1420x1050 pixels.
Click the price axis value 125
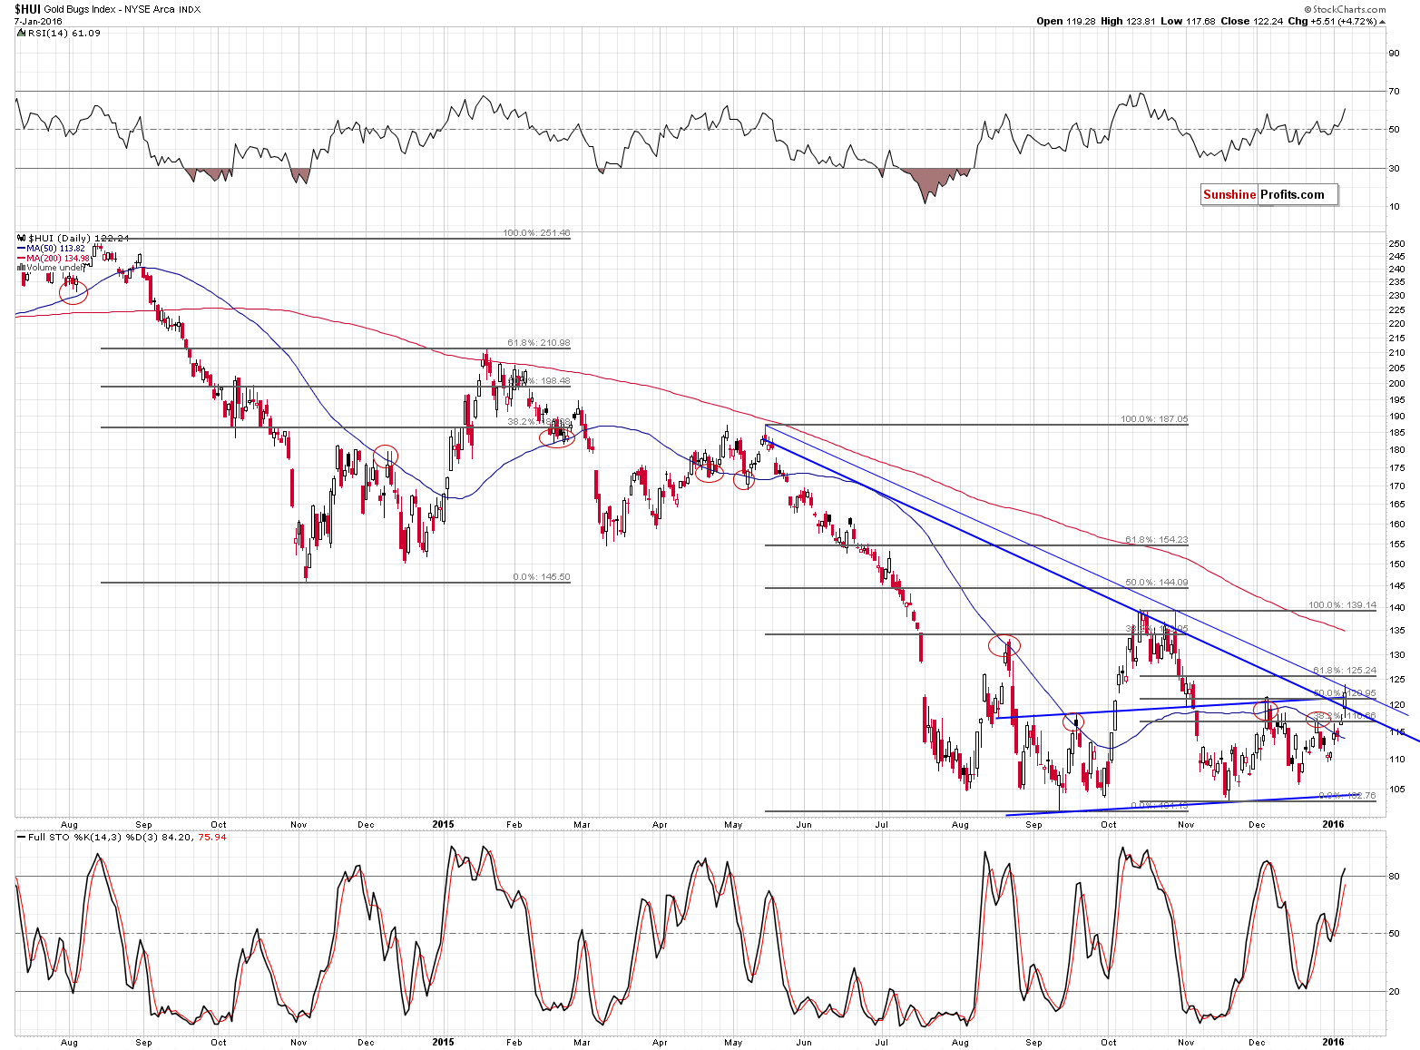[x=1396, y=679]
